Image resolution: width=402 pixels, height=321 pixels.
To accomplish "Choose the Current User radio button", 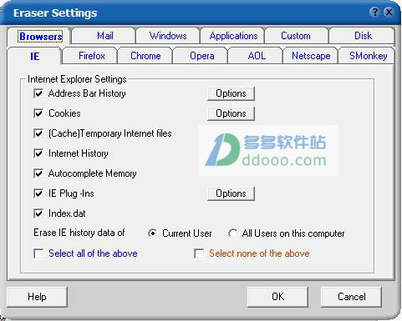I will pyautogui.click(x=152, y=233).
